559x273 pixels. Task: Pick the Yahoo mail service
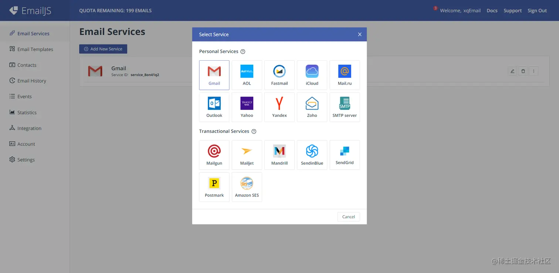pos(247,107)
